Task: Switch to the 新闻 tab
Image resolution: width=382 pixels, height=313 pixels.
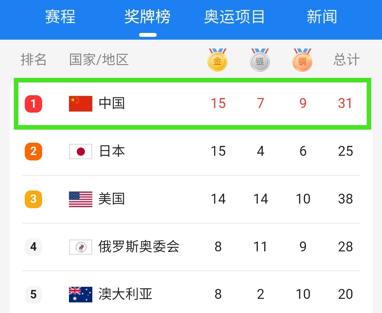Action: [322, 16]
